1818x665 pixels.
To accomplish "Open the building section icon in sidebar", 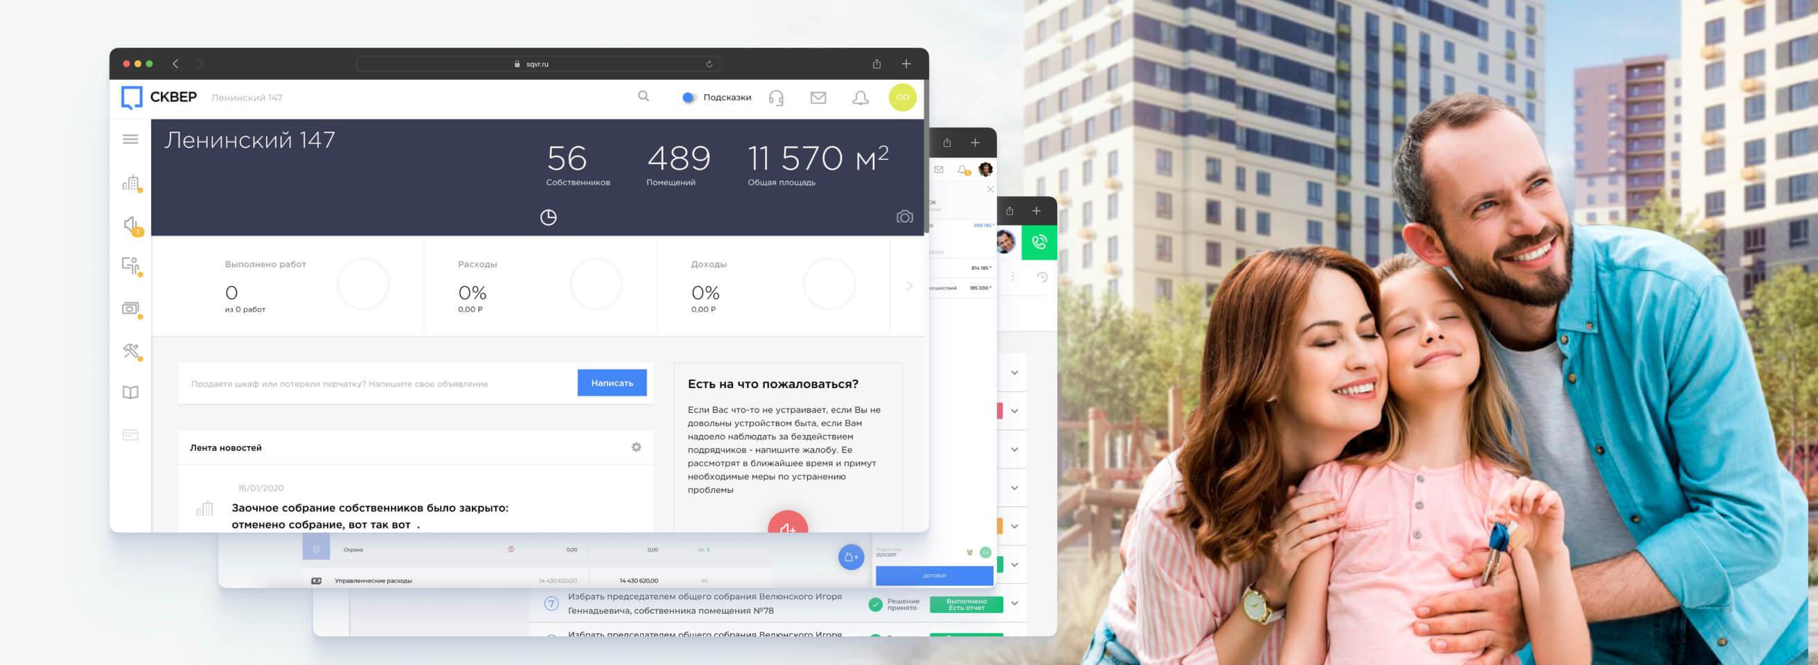I will click(131, 184).
